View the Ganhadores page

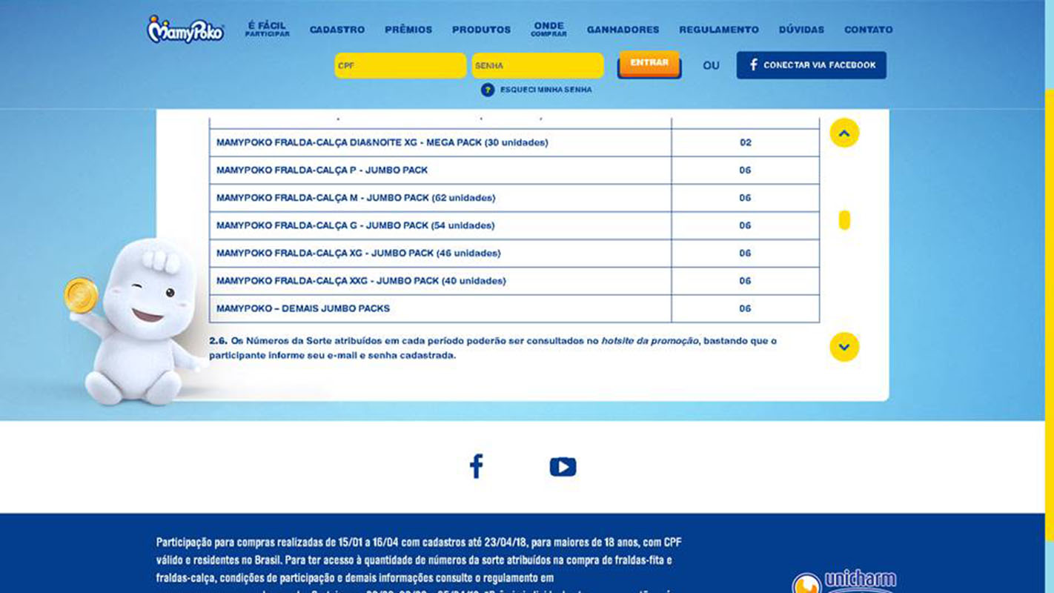(x=623, y=30)
